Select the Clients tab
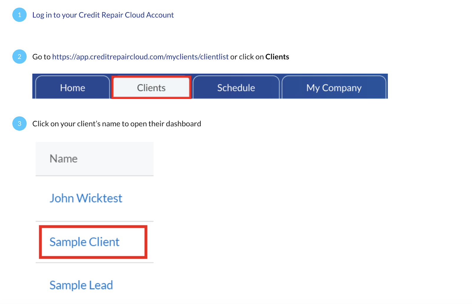Image resolution: width=472 pixels, height=304 pixels. 151,88
